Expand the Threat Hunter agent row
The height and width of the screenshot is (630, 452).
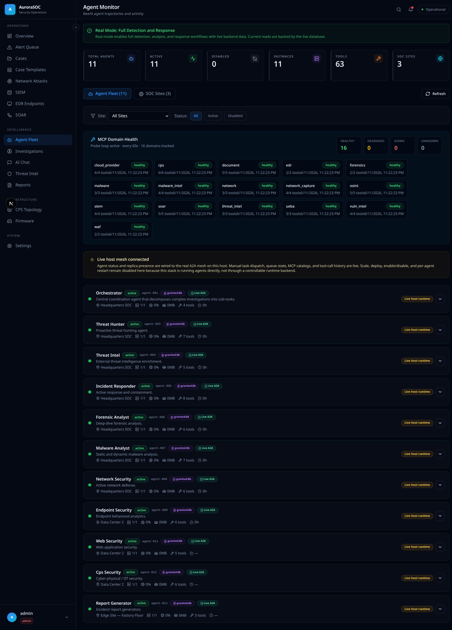click(x=440, y=330)
